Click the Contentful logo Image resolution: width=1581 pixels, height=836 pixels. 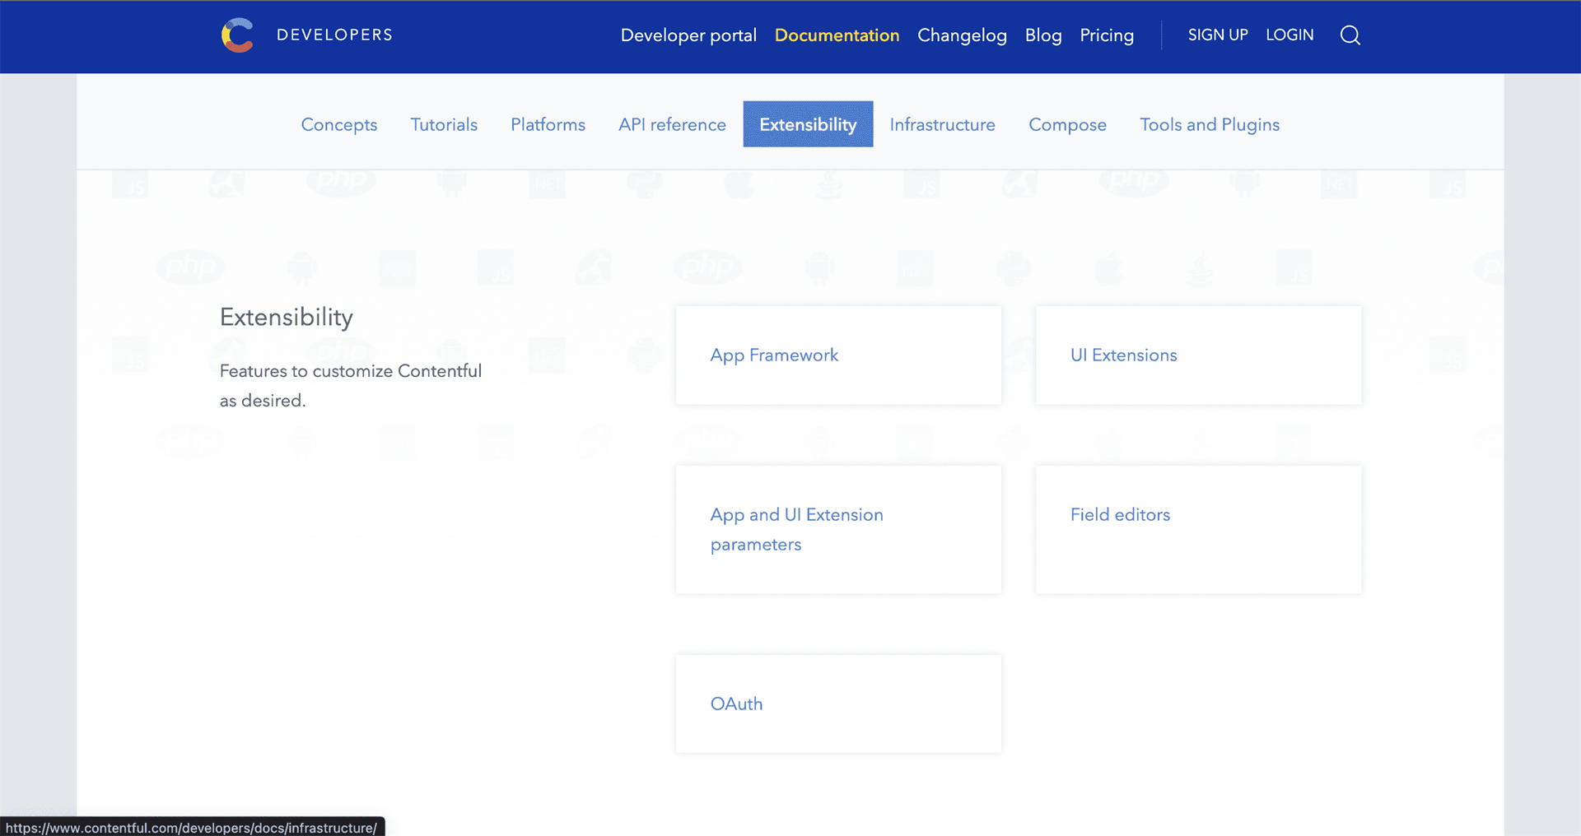tap(237, 35)
